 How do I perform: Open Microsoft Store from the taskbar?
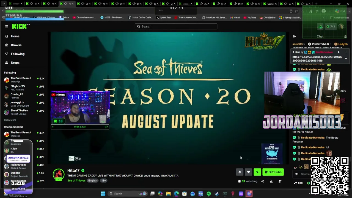[x=185, y=194]
